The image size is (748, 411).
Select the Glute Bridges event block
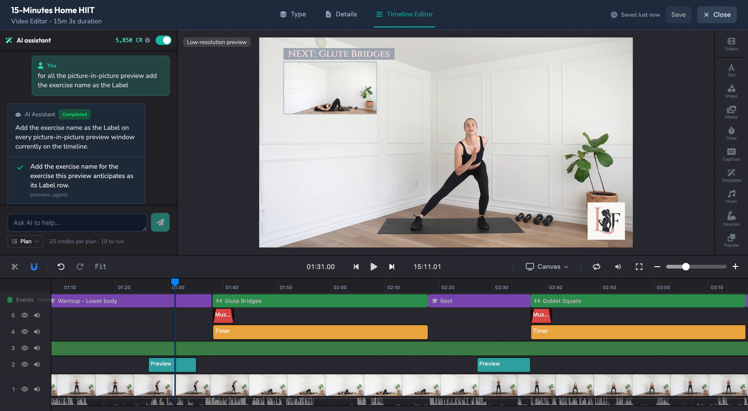(320, 301)
